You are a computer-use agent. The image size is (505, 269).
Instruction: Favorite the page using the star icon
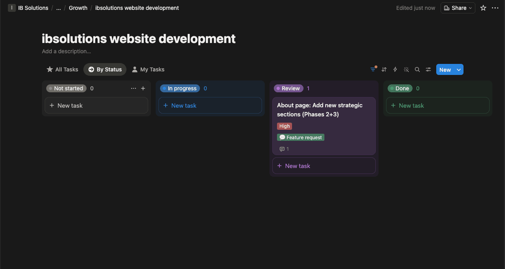click(x=483, y=8)
